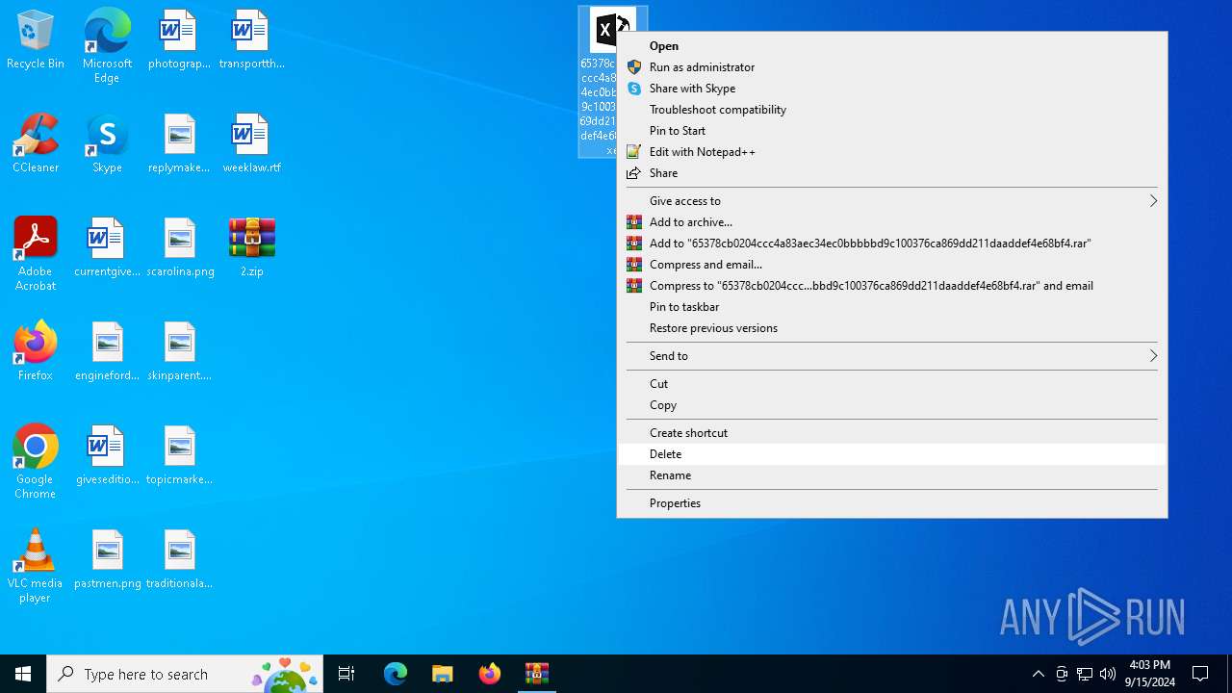
Task: Select the weeklaw.rtf document icon
Action: coord(251,142)
